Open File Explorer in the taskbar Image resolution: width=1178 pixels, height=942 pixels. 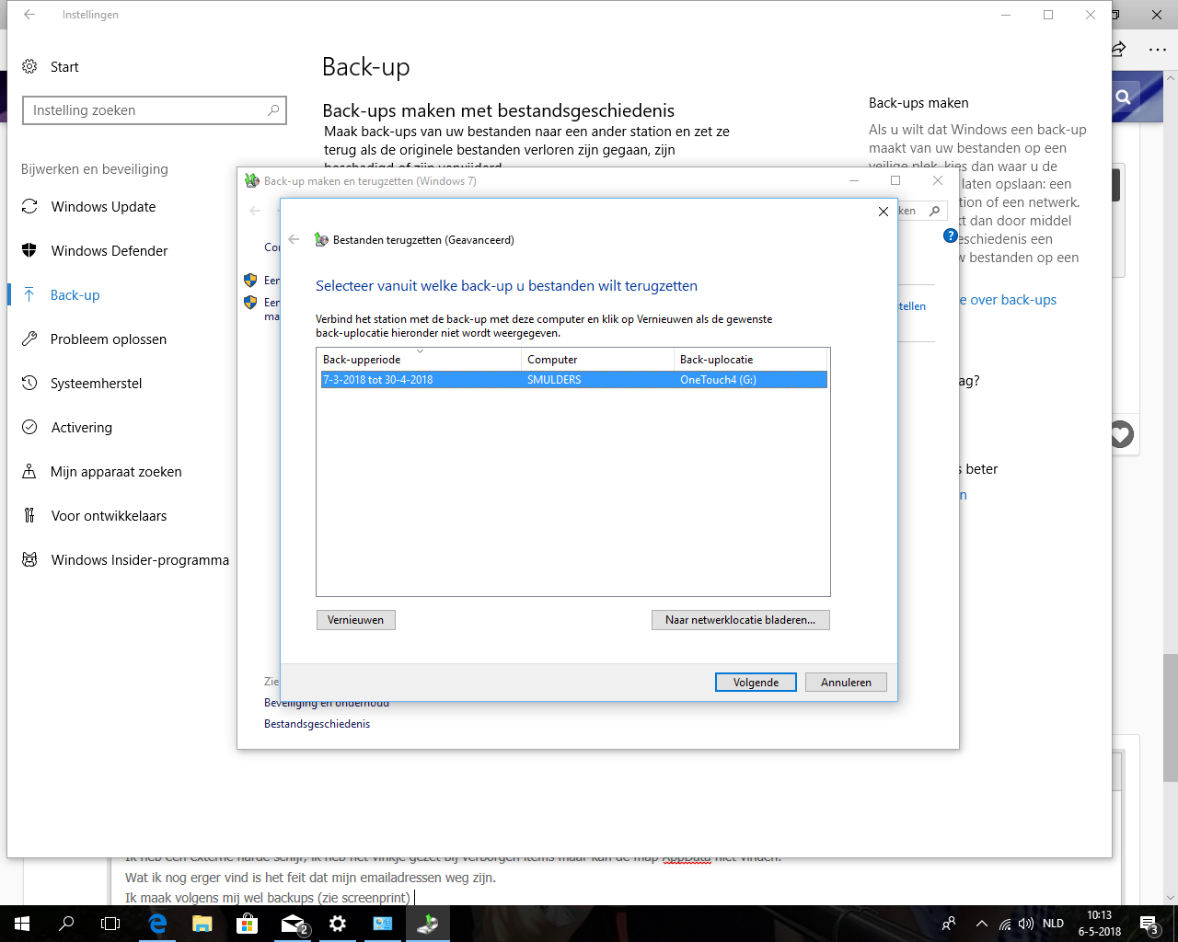coord(202,924)
